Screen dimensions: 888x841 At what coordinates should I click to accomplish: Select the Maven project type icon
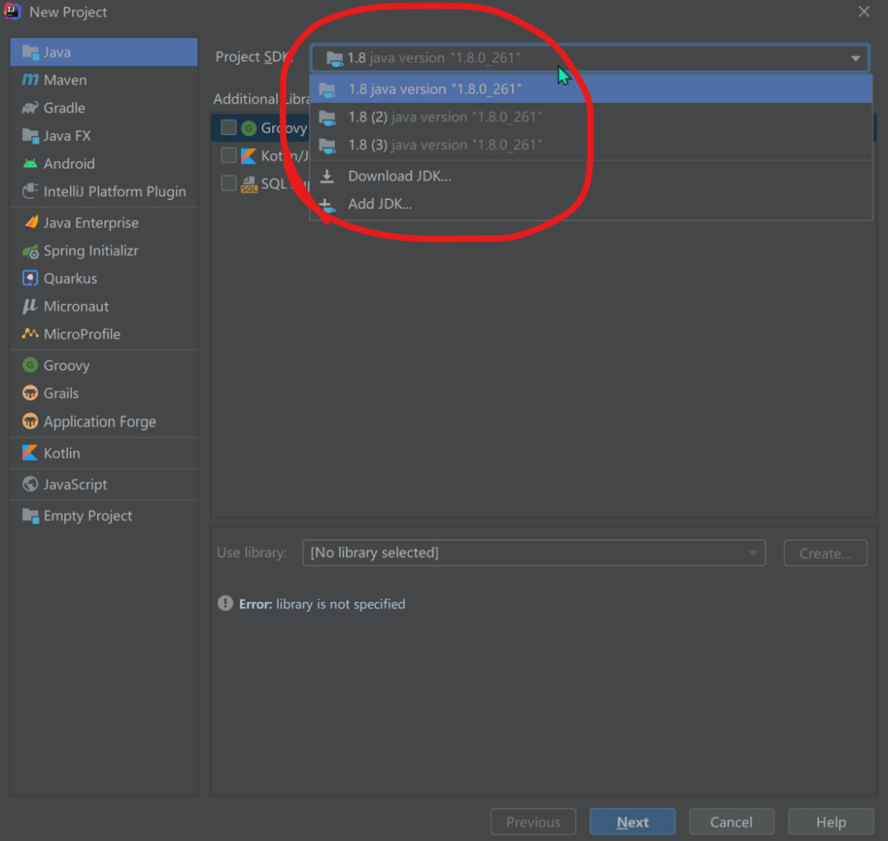pos(30,80)
